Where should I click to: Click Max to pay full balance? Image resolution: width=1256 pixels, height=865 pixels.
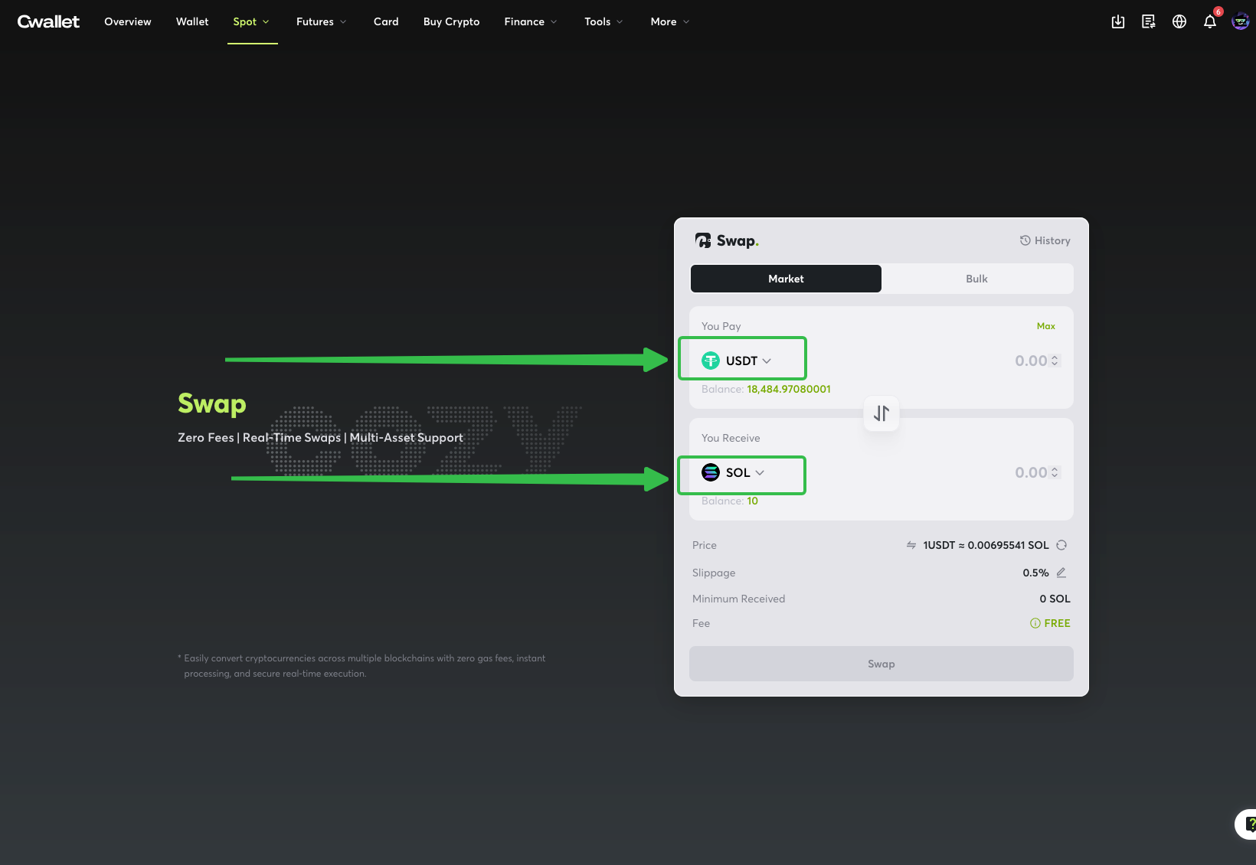[x=1045, y=326]
